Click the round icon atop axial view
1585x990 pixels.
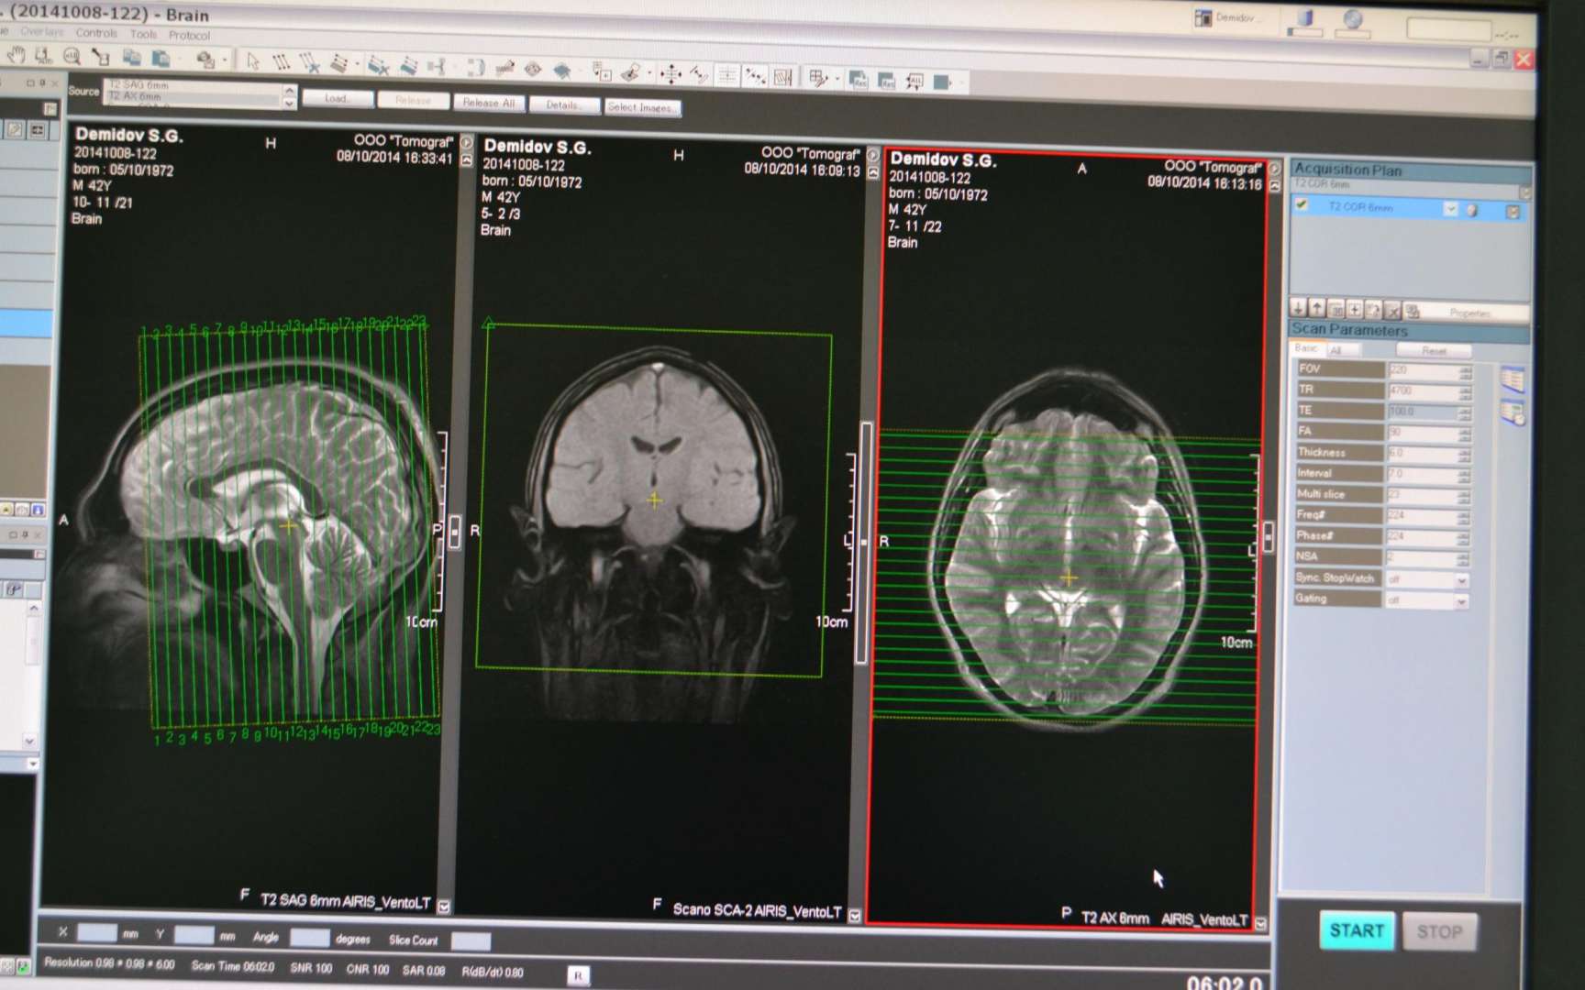1274,169
